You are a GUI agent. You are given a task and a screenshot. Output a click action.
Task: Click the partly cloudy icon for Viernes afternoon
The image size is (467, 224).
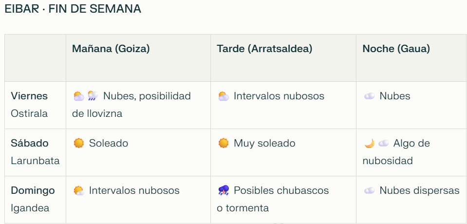point(224,96)
